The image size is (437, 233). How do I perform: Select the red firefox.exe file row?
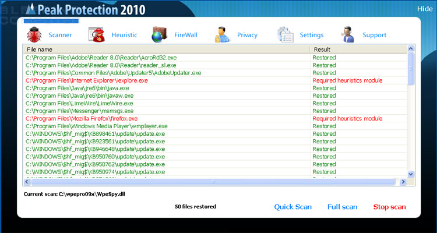(215, 118)
